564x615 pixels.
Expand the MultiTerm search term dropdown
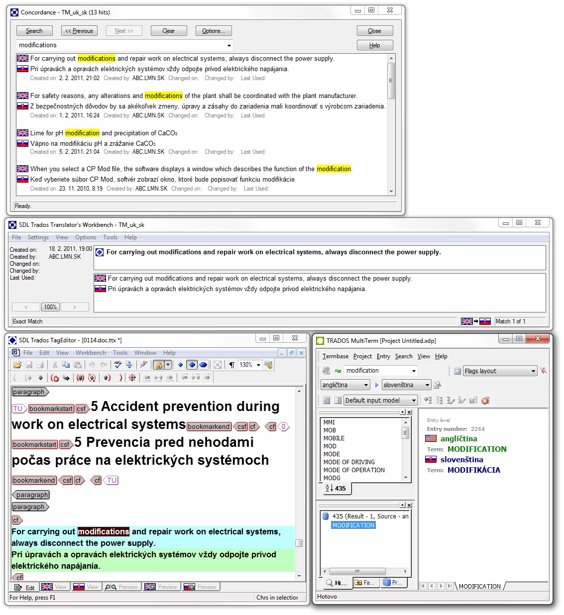pos(414,371)
